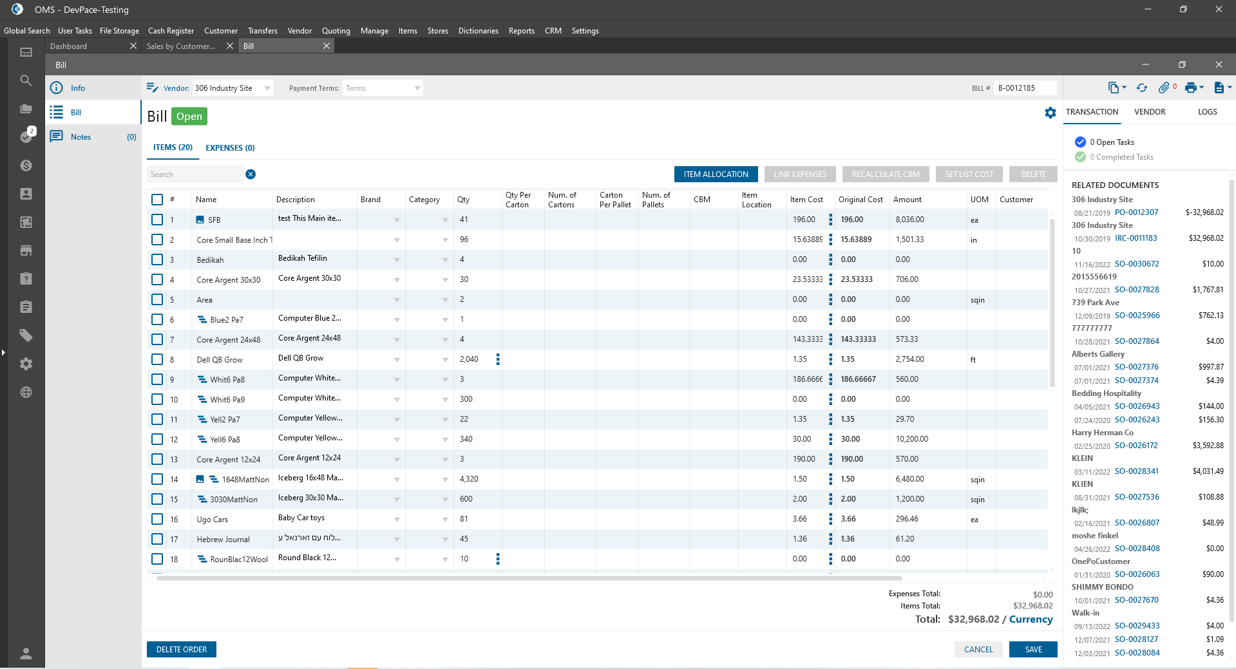Check the box for SFB row 1
Image resolution: width=1236 pixels, height=669 pixels.
(x=157, y=220)
